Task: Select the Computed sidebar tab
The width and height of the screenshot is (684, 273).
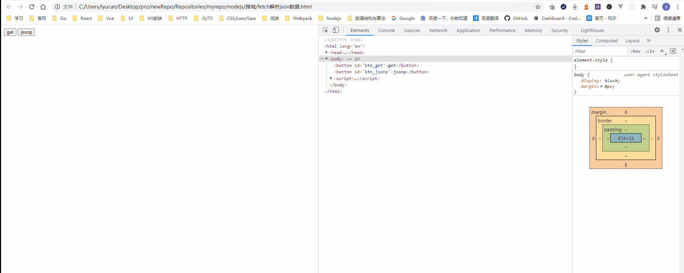Action: 607,41
